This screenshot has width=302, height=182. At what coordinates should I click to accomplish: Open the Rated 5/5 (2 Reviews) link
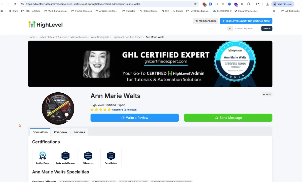tap(124, 110)
